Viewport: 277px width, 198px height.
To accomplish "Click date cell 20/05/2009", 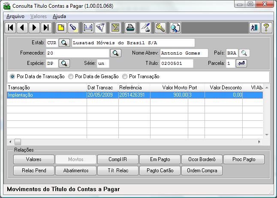I will pyautogui.click(x=102, y=95).
